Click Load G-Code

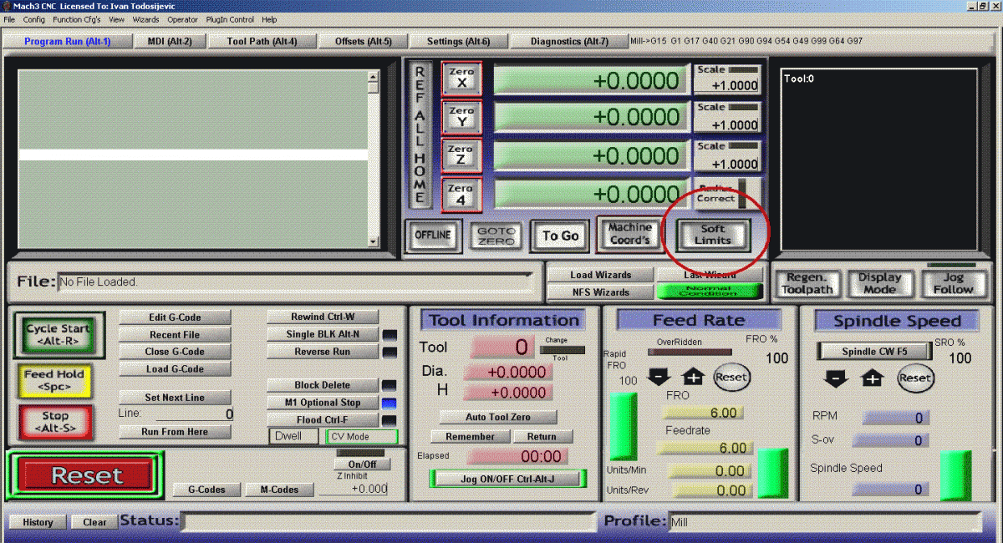pyautogui.click(x=176, y=368)
